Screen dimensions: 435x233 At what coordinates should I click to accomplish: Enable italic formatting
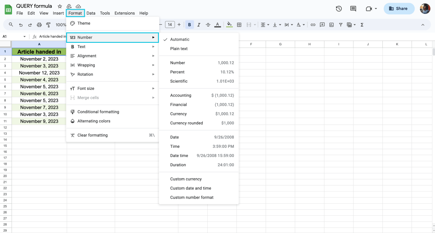[x=199, y=24]
